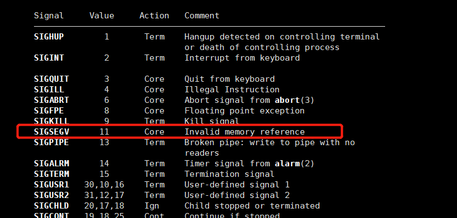457x218 pixels.
Task: Click the SIGUSR1 signal name
Action: coord(52,185)
